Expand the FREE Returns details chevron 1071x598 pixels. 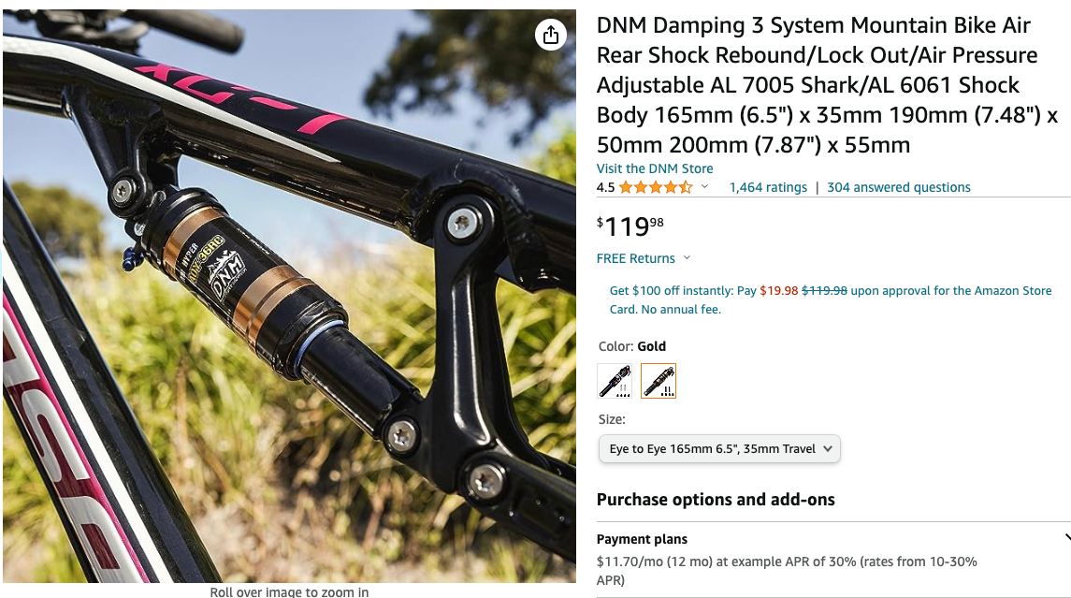coord(688,258)
